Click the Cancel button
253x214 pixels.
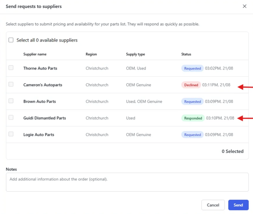213,205
